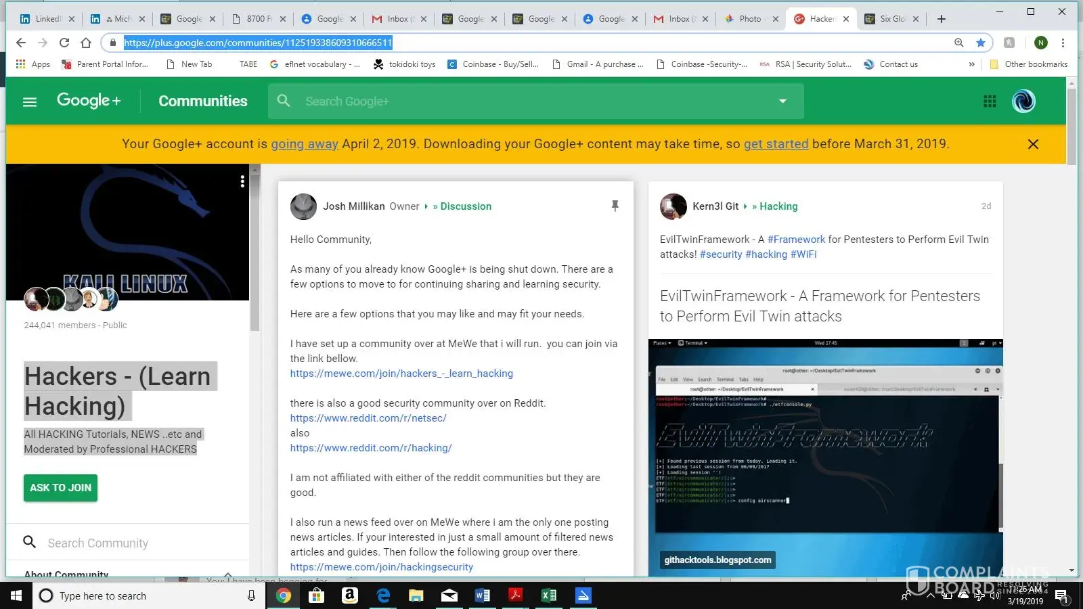Click the Google apps grid icon
This screenshot has width=1083, height=609.
click(990, 101)
